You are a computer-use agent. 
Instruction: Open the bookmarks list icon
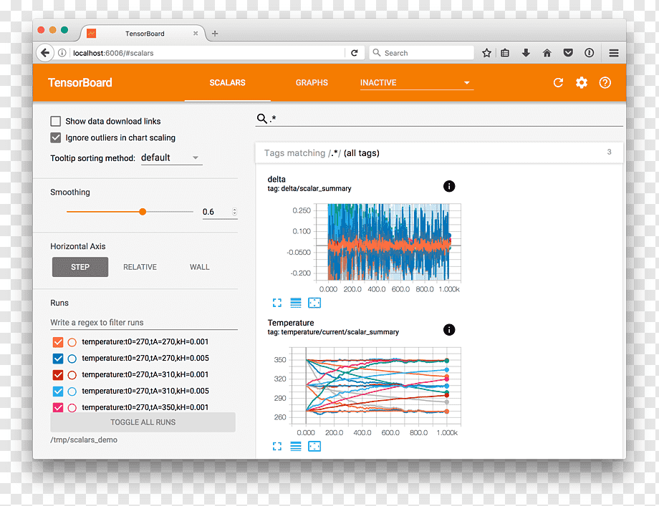click(x=505, y=53)
